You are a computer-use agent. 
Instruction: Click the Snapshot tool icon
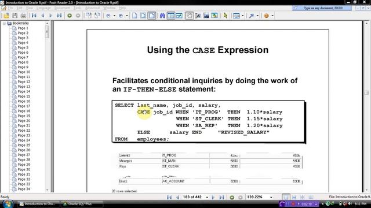(x=206, y=16)
